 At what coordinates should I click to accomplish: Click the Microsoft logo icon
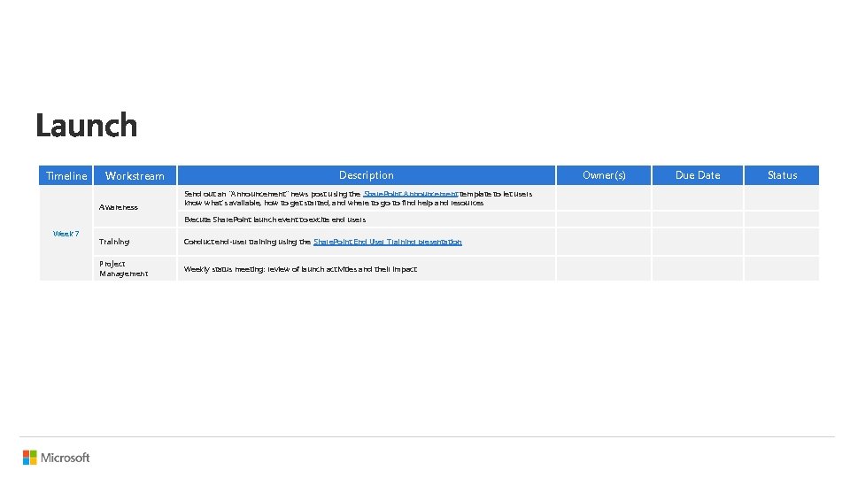click(30, 458)
